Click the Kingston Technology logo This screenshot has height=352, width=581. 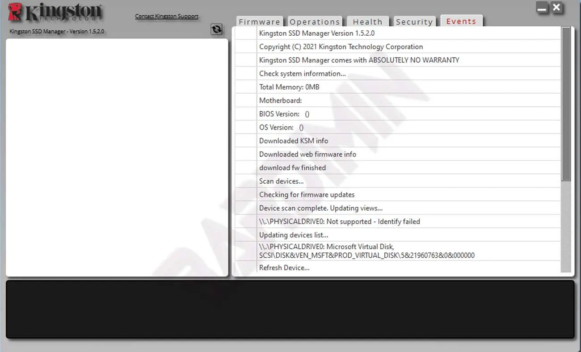[x=55, y=13]
